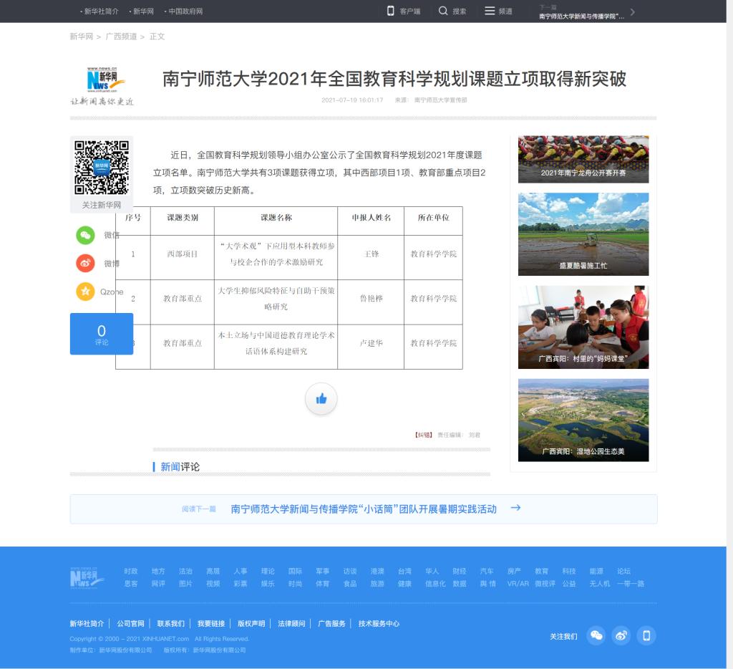Image resolution: width=733 pixels, height=669 pixels.
Task: Open thumbnail 广西宾阳：湿地公园生态美
Action: [x=583, y=420]
